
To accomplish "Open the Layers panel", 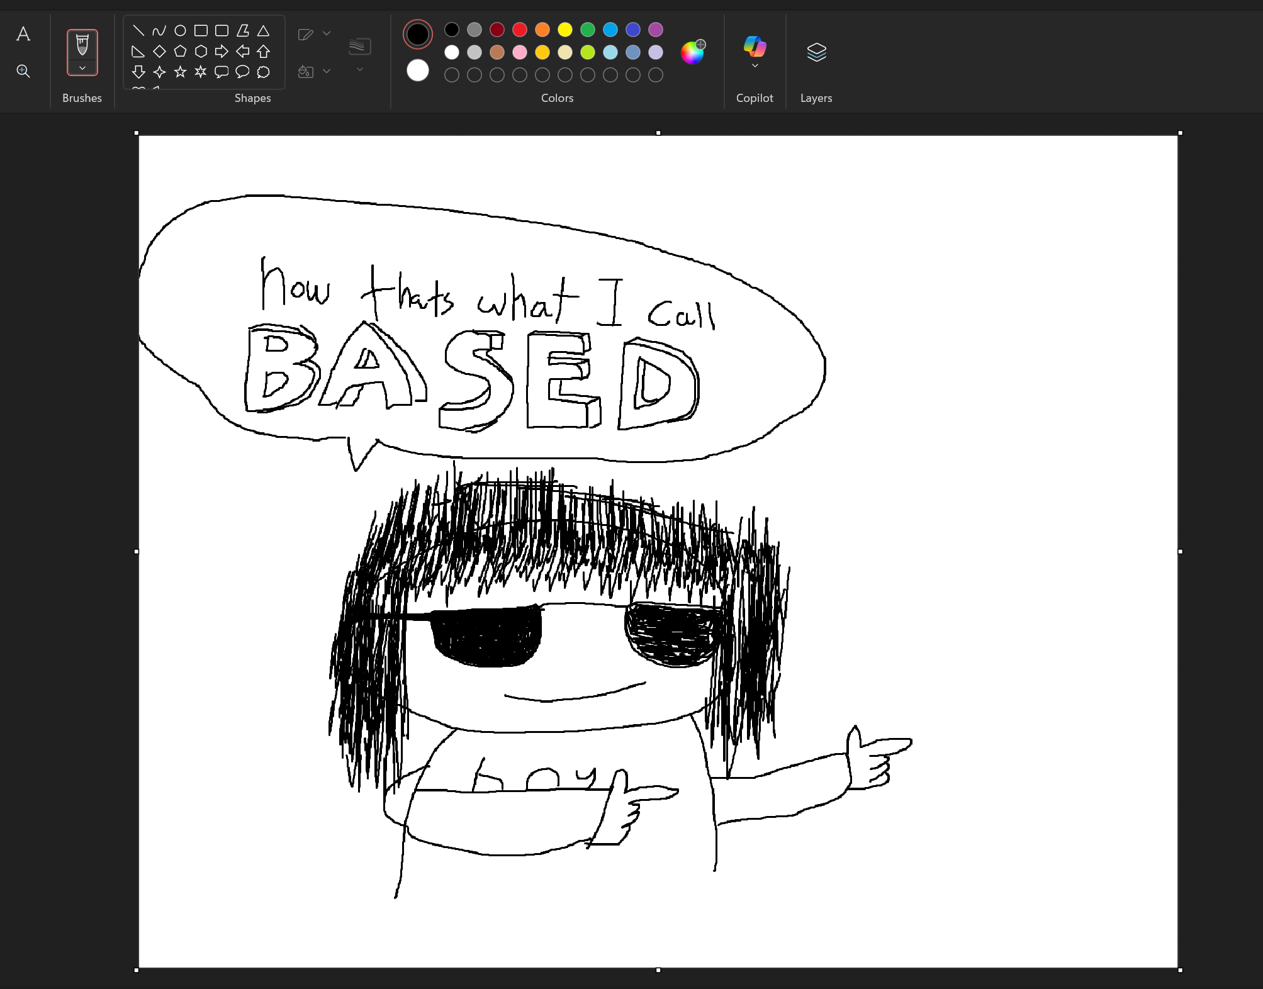I will coord(816,52).
